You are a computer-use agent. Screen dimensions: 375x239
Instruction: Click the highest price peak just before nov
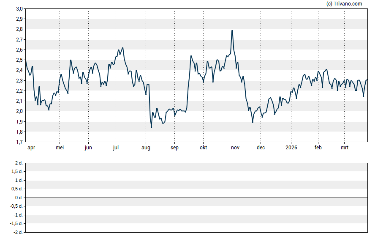[x=232, y=30]
